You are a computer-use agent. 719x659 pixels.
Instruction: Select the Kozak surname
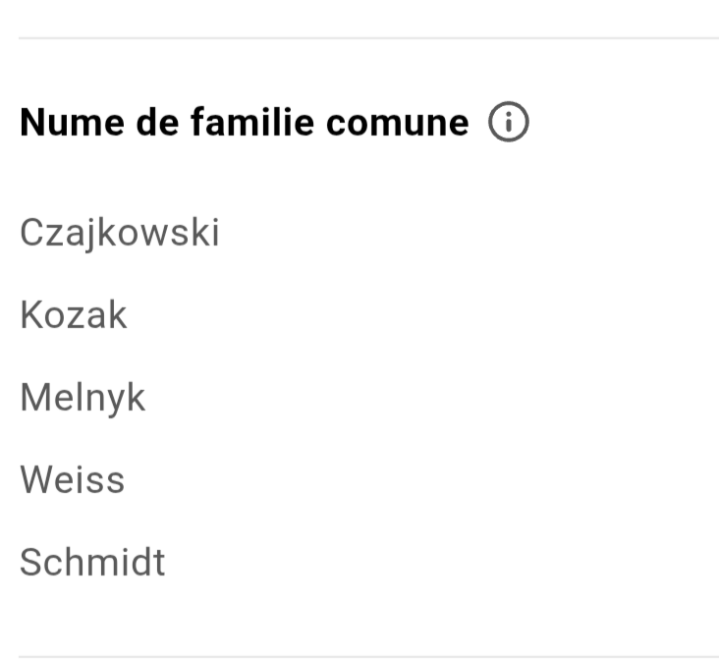click(74, 316)
